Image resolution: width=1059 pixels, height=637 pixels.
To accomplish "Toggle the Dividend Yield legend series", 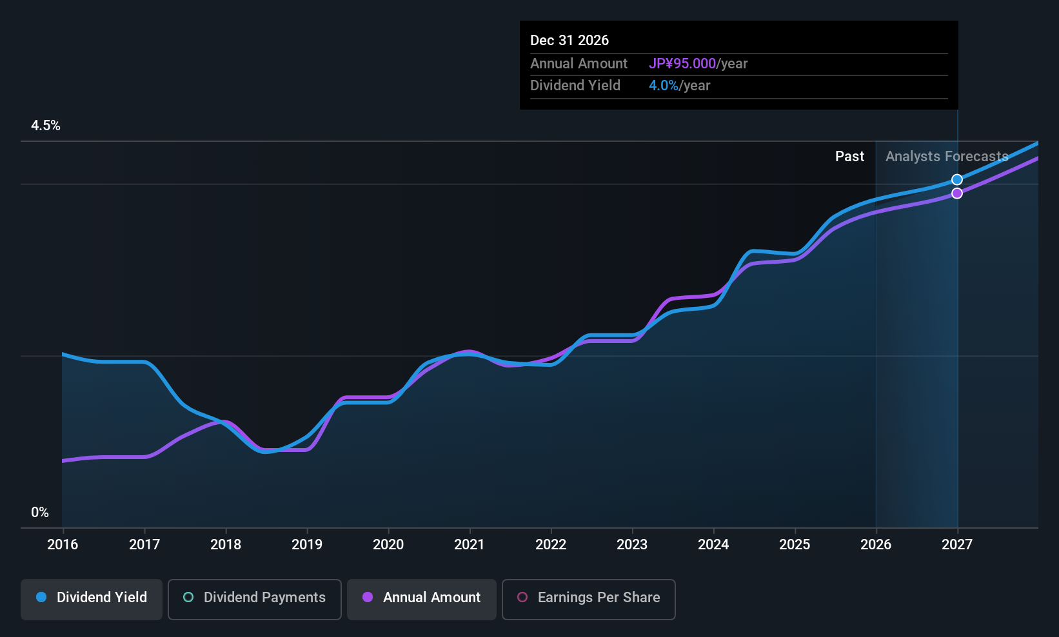I will point(92,599).
